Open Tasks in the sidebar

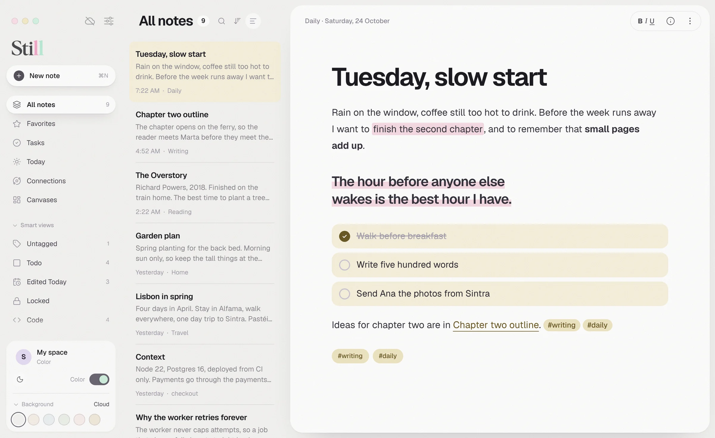pos(61,143)
